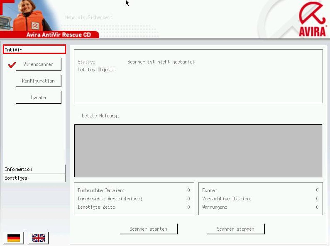Open the Sonstiges sidebar section

[34, 178]
